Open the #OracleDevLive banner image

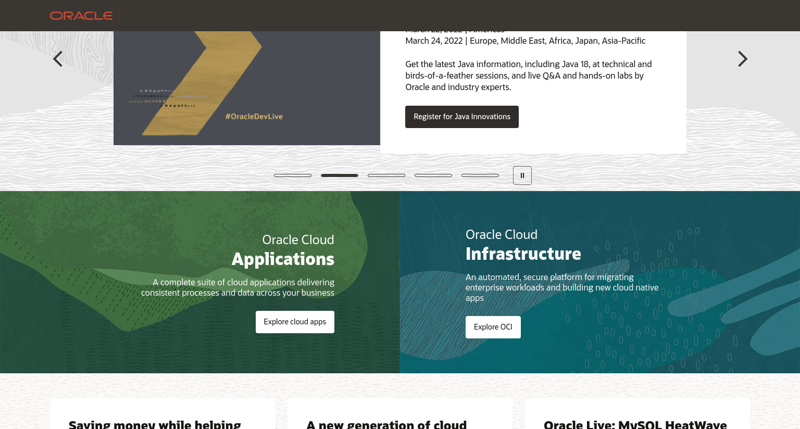247,88
